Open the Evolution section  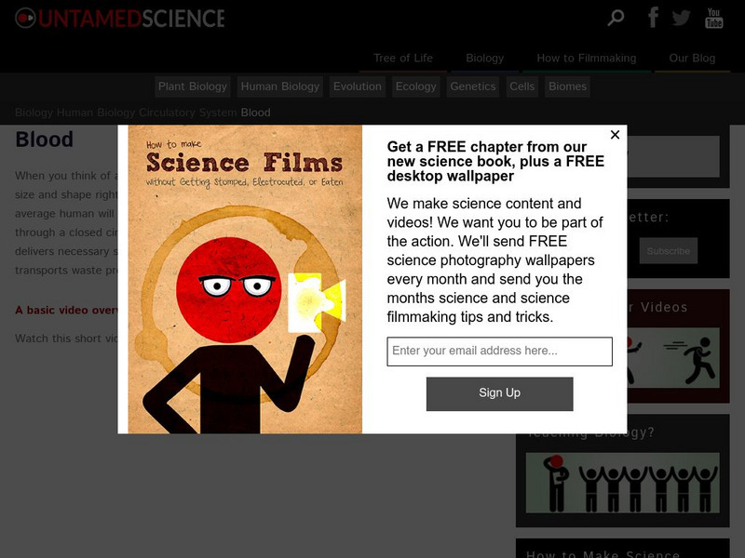[358, 86]
